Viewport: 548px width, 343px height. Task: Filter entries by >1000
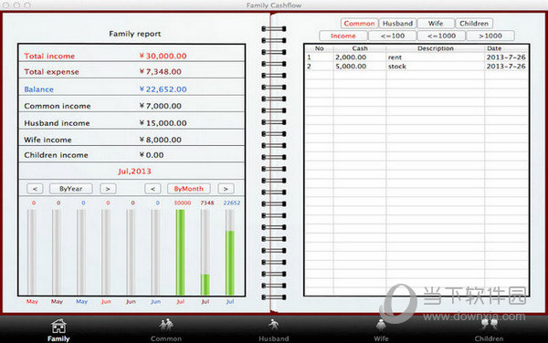pos(490,36)
